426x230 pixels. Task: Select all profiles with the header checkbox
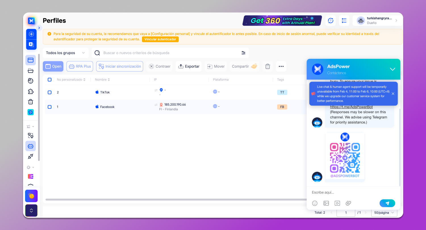point(49,80)
